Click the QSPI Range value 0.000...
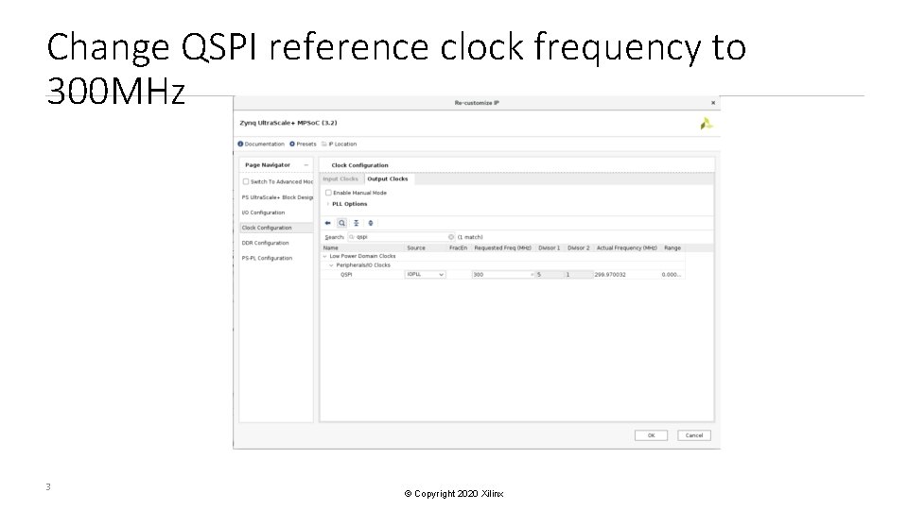Viewport: 908px width, 510px height. click(x=672, y=275)
